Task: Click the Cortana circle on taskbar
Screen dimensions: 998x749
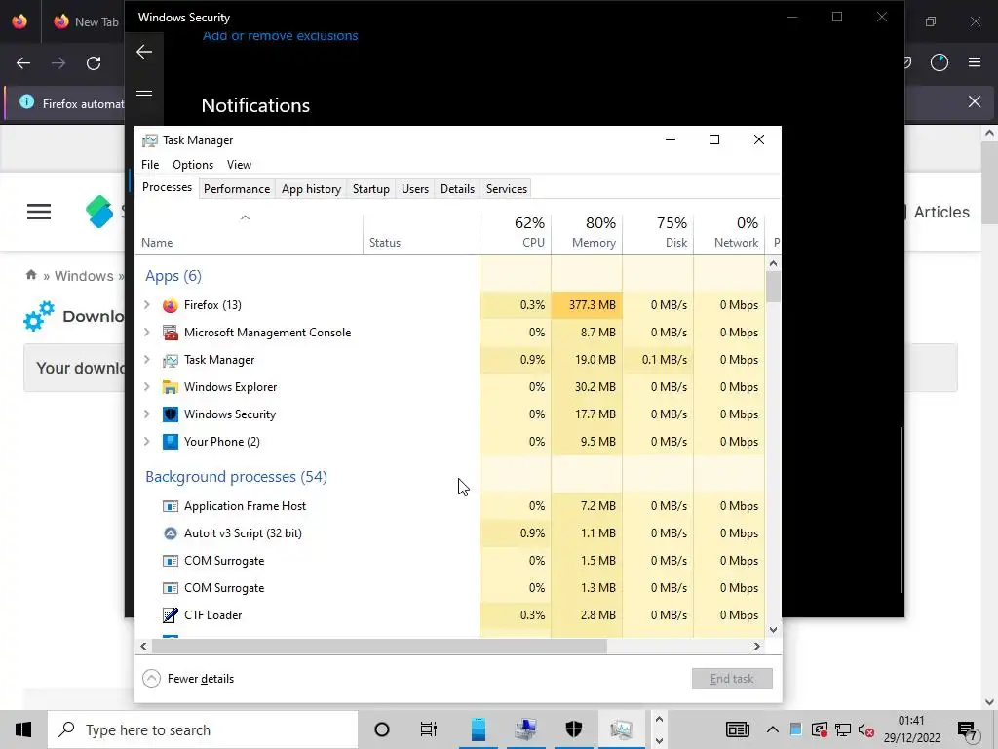Action: tap(381, 729)
